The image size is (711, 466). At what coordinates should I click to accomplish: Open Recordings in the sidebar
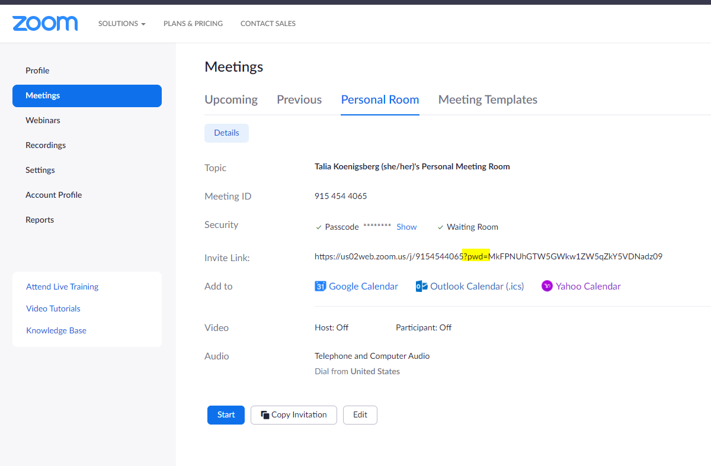tap(46, 145)
